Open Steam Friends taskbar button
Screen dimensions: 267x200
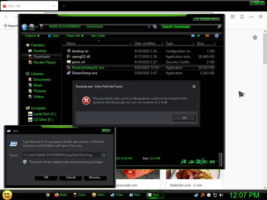(x=118, y=195)
